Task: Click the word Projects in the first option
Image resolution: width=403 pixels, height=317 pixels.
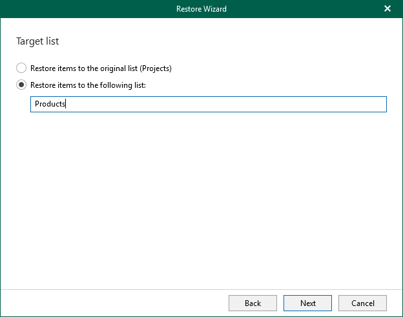Action: 154,68
